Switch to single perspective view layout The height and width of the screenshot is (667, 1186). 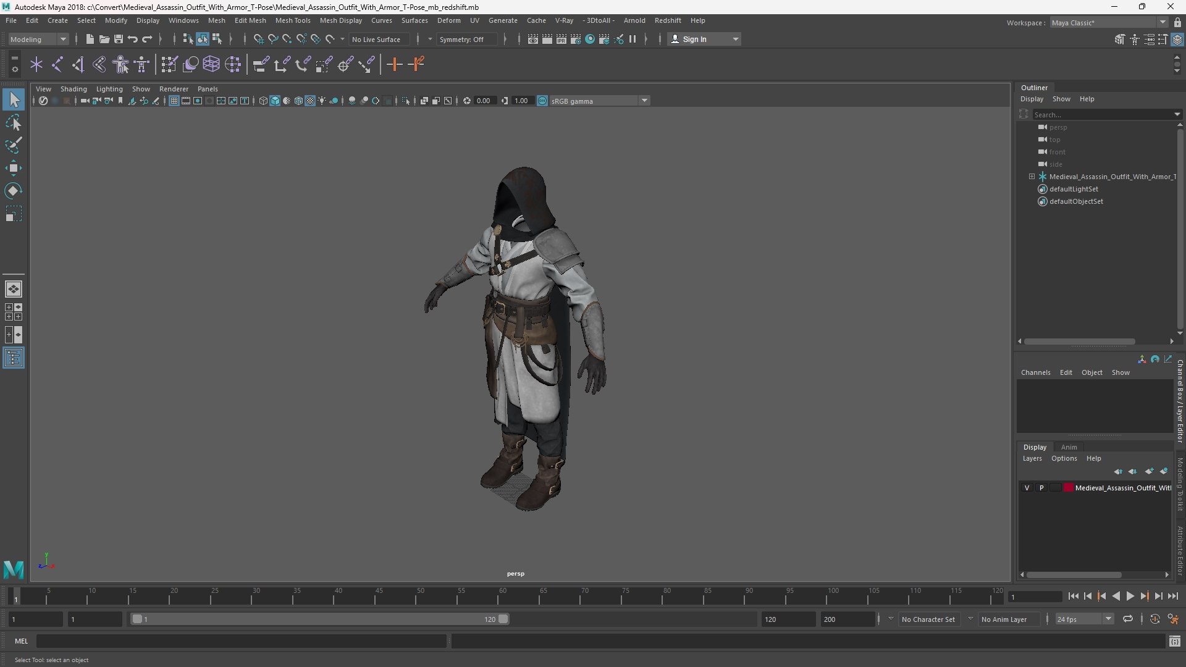[x=14, y=288]
